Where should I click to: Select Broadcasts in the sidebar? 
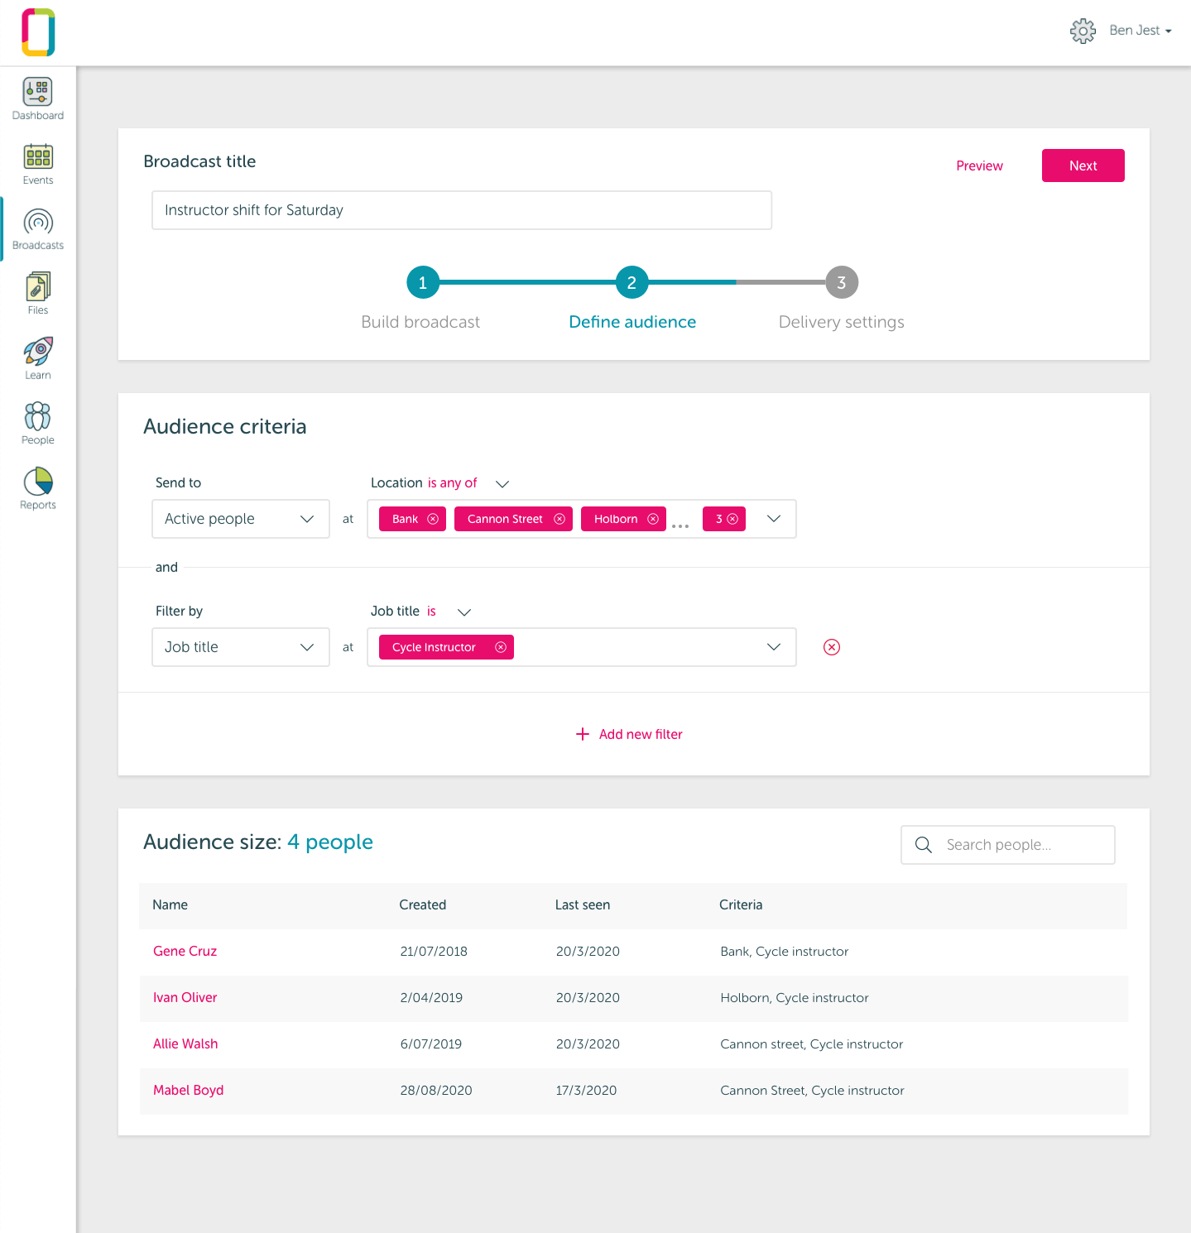(x=38, y=229)
